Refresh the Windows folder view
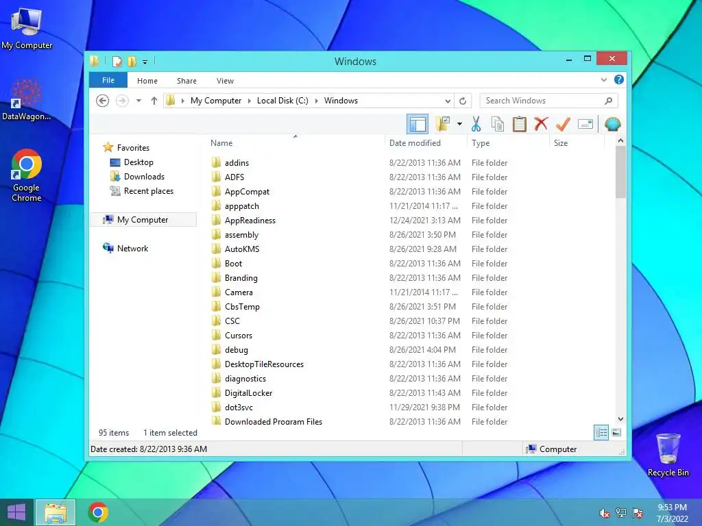The width and height of the screenshot is (702, 526). (463, 101)
